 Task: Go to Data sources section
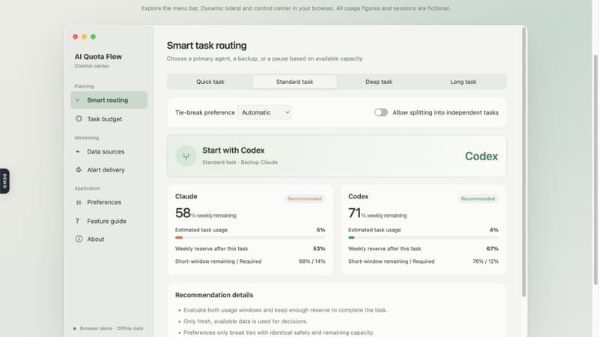click(x=109, y=152)
